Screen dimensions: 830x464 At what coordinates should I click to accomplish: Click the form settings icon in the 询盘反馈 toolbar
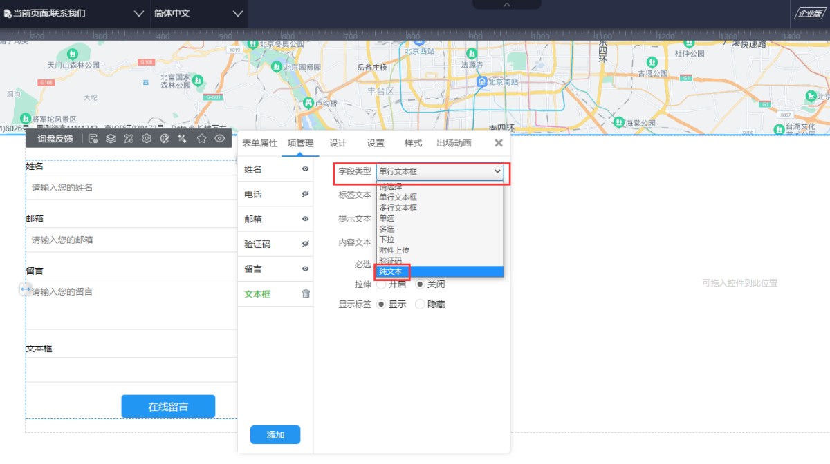[93, 139]
